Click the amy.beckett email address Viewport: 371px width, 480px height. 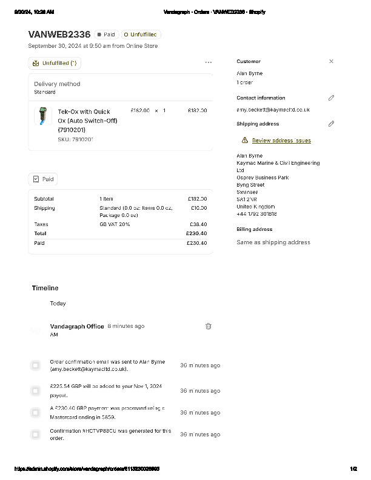click(273, 110)
